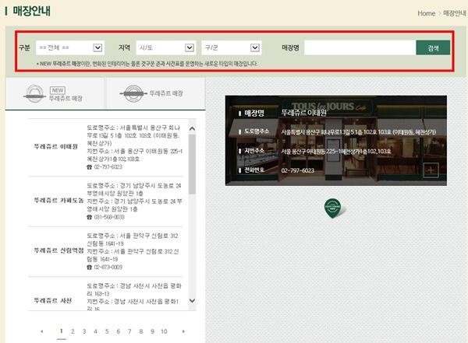The image size is (468, 343).
Task: Select the 뚜레쥬르 사천 store in list
Action: click(x=53, y=300)
